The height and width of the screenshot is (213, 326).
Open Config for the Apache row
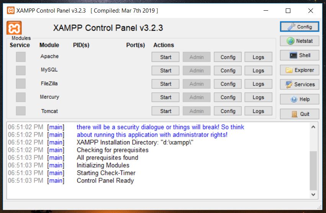(x=228, y=57)
